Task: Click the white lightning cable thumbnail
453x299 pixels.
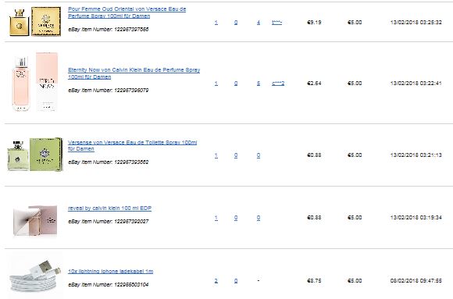Action: pyautogui.click(x=34, y=276)
